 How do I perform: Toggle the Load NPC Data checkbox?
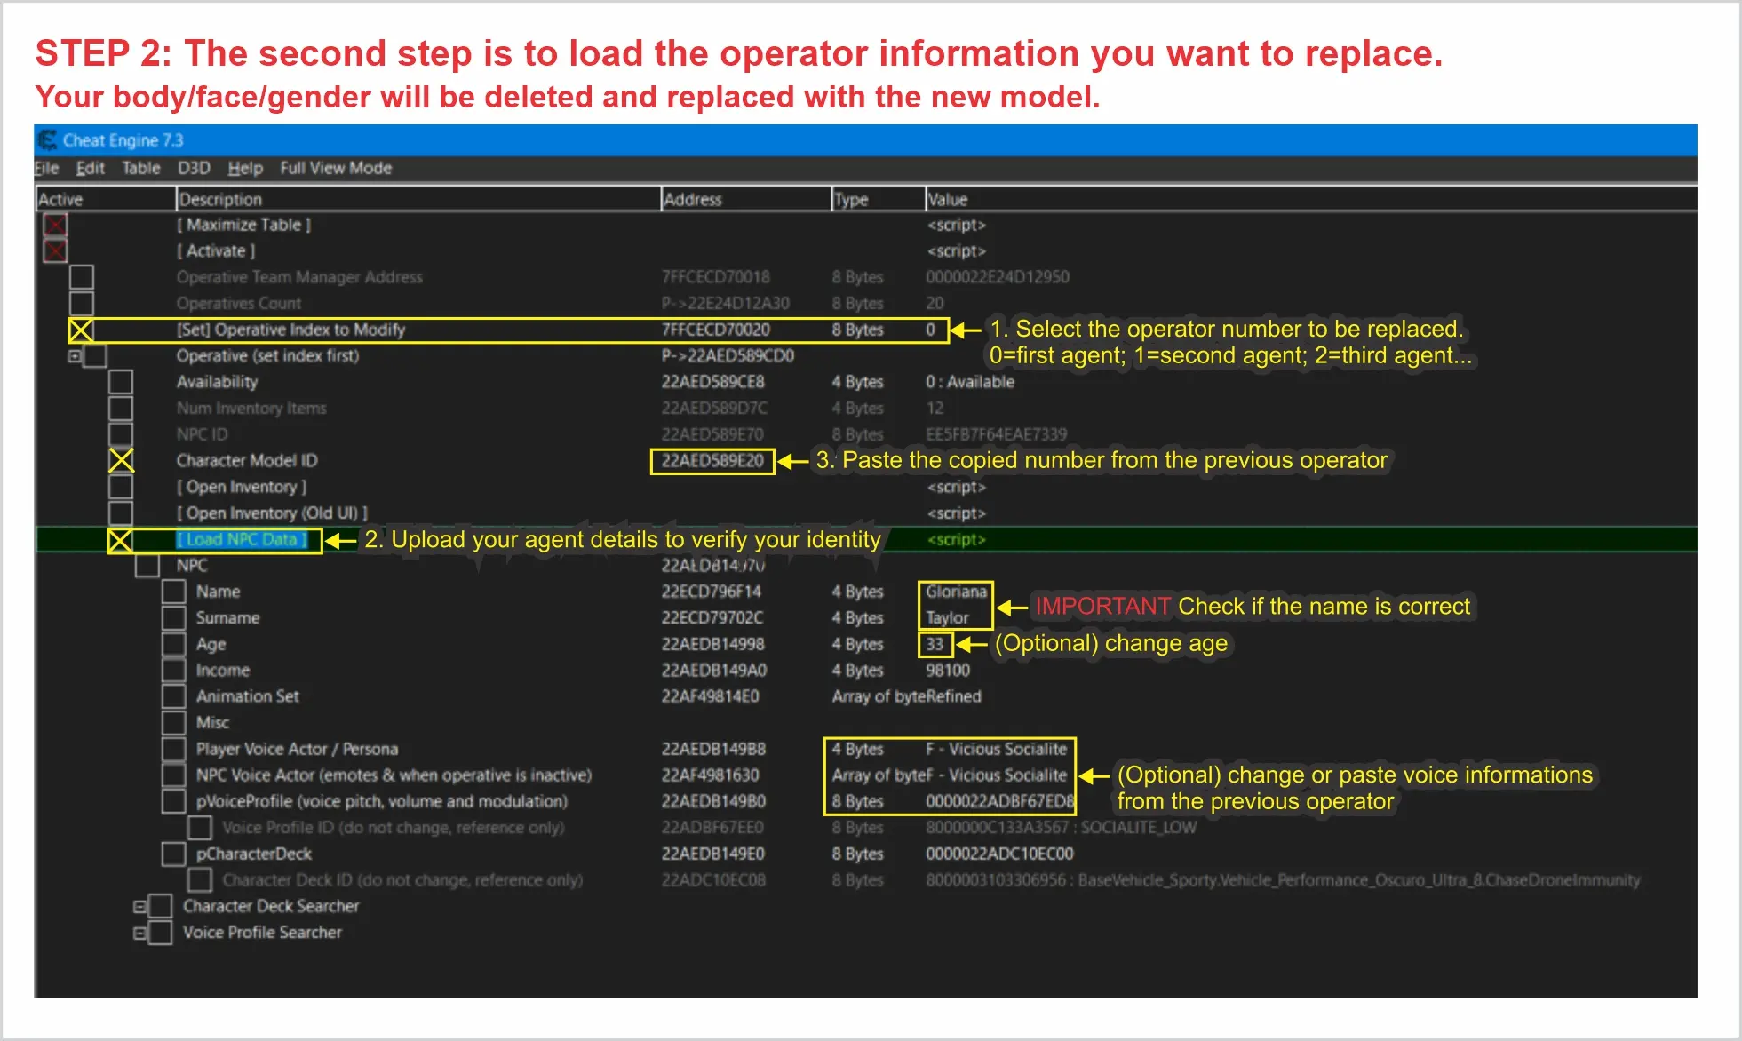pos(120,540)
